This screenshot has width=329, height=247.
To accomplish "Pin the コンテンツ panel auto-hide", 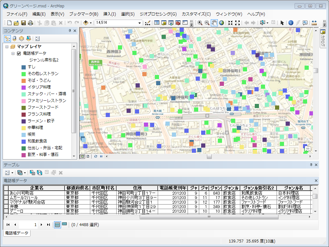I will pos(70,31).
